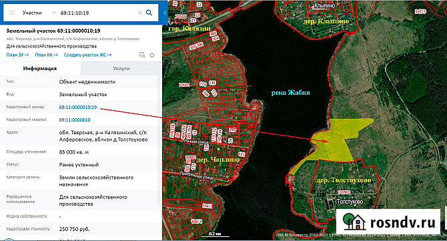Viewport: 447px width, 241px height.
Task: Clear the search field with X
Action: point(140,13)
